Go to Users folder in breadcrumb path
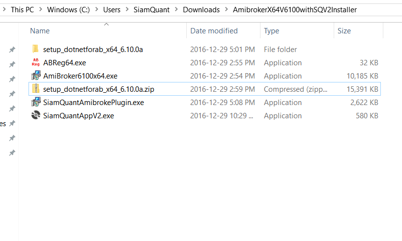This screenshot has width=402, height=241. coord(112,9)
